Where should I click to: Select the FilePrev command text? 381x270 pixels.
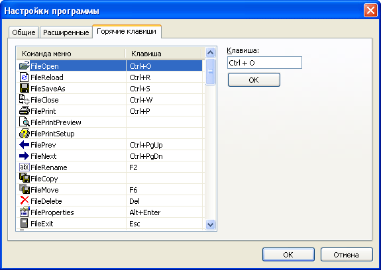43,145
